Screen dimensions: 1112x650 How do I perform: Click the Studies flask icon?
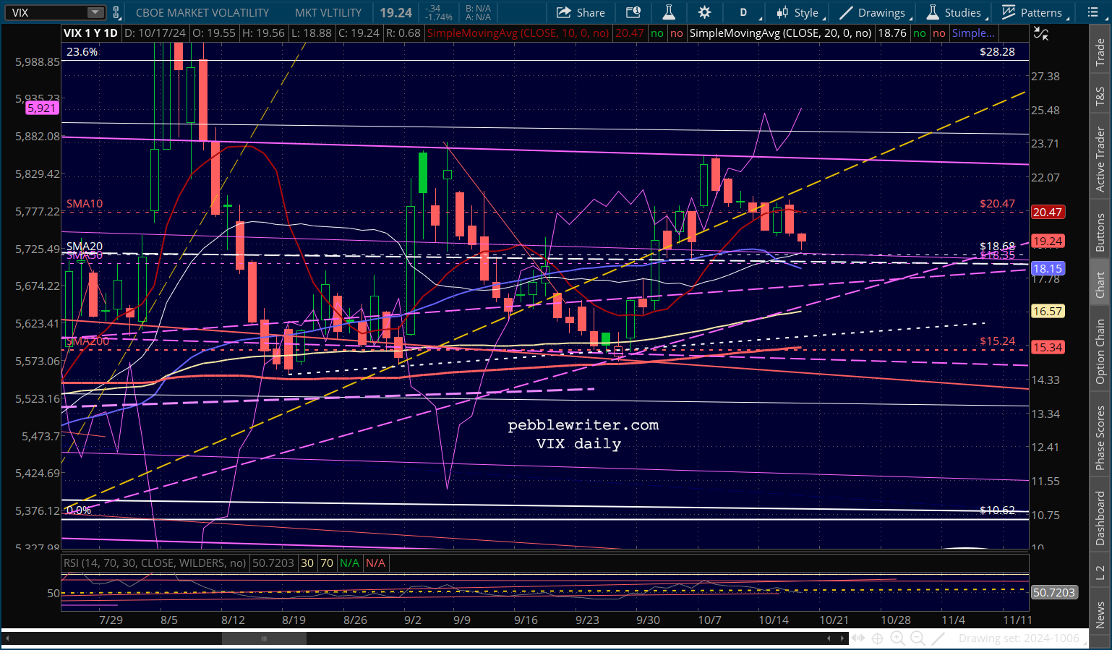933,12
